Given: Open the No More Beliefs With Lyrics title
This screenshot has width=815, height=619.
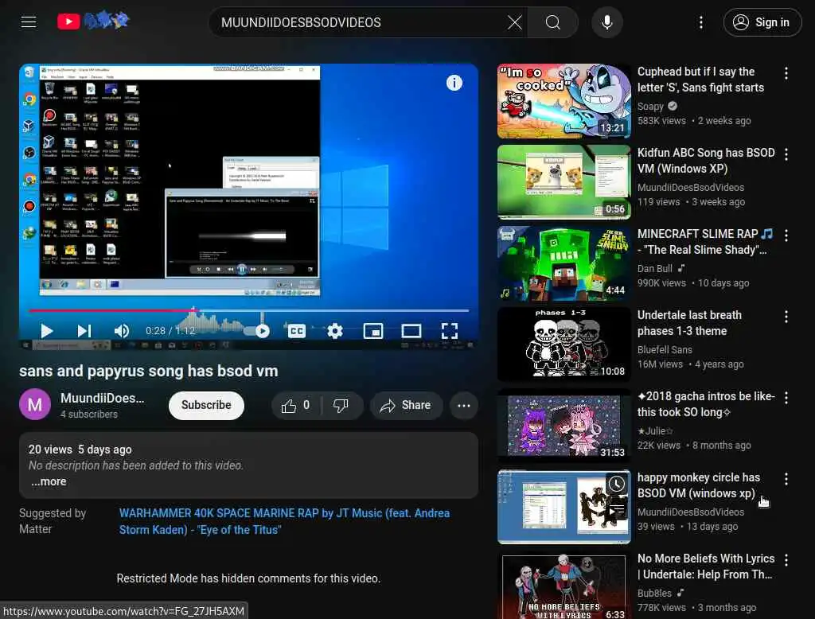Looking at the screenshot, I should (x=706, y=566).
